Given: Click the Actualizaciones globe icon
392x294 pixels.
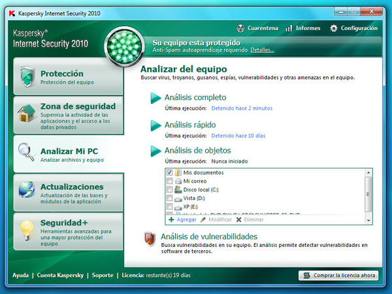Looking at the screenshot, I should point(27,189).
